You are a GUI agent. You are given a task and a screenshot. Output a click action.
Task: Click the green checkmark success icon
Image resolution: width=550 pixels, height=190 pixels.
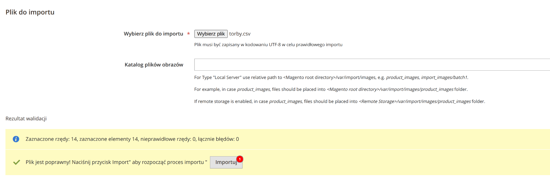coord(17,162)
